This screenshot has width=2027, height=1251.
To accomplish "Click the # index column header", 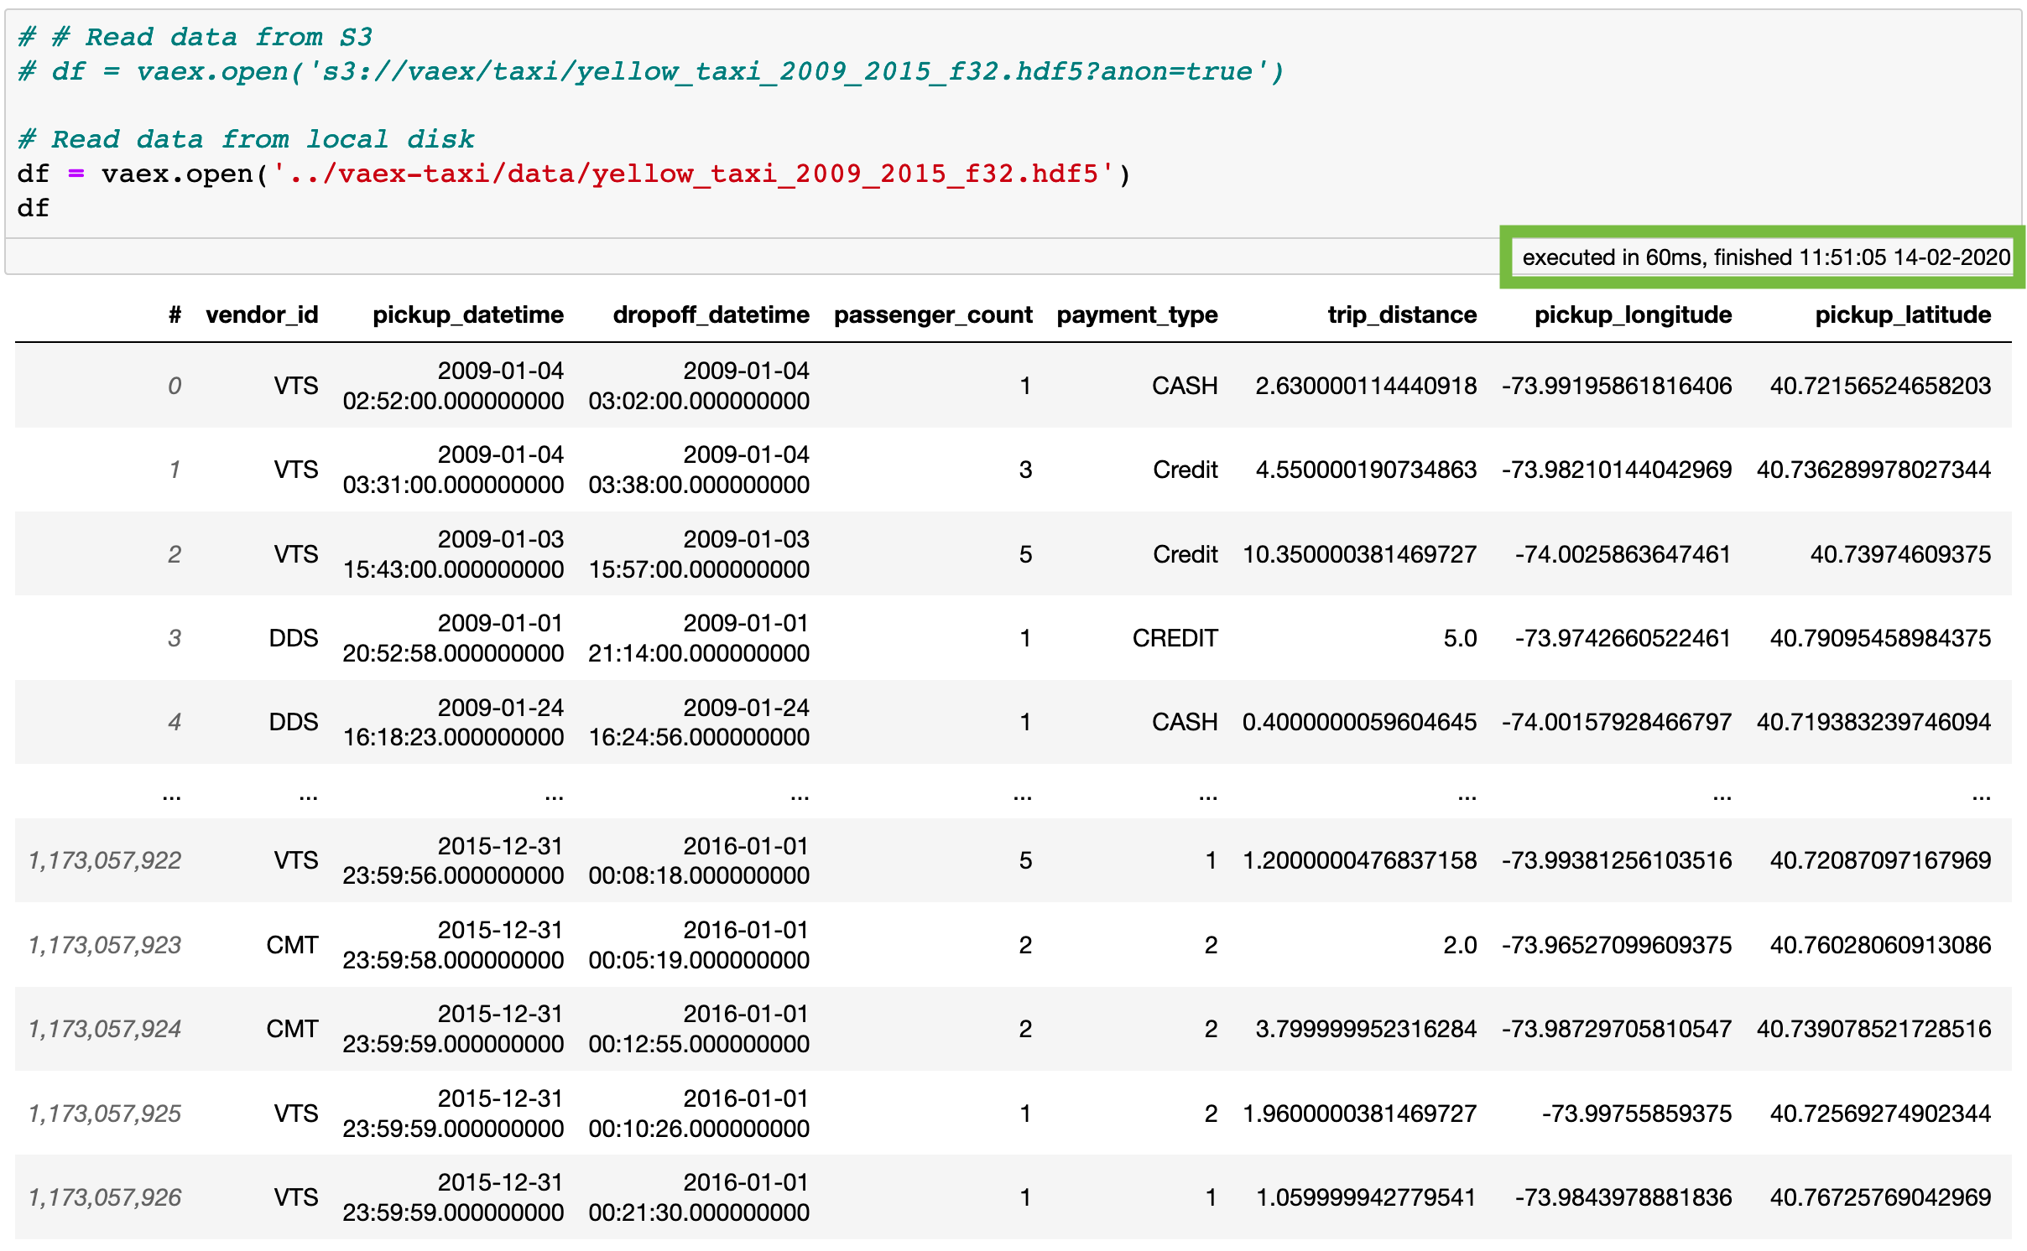I will tap(175, 315).
